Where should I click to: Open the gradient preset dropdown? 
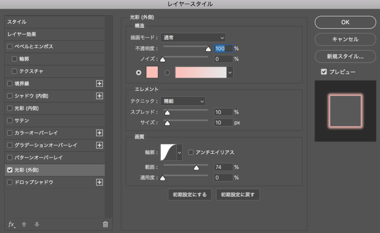tap(230, 72)
